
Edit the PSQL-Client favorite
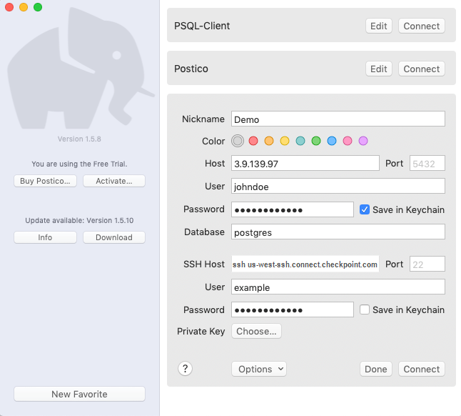coord(379,26)
